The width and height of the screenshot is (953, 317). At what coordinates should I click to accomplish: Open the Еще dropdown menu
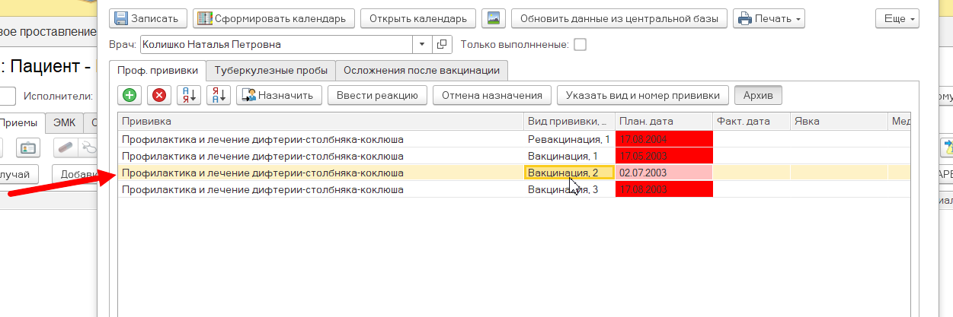point(897,18)
